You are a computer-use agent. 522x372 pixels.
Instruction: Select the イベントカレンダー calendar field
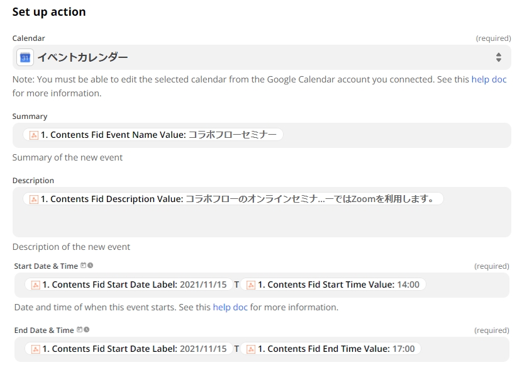[x=262, y=57]
